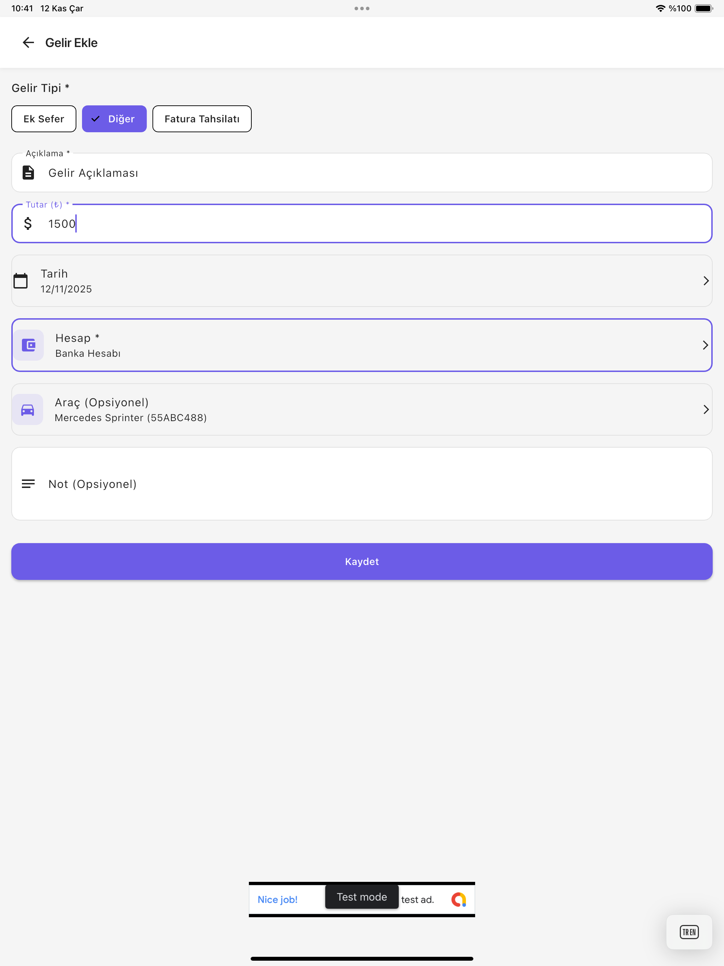The image size is (724, 966).
Task: Open the Tarih date picker chevron
Action: (706, 281)
